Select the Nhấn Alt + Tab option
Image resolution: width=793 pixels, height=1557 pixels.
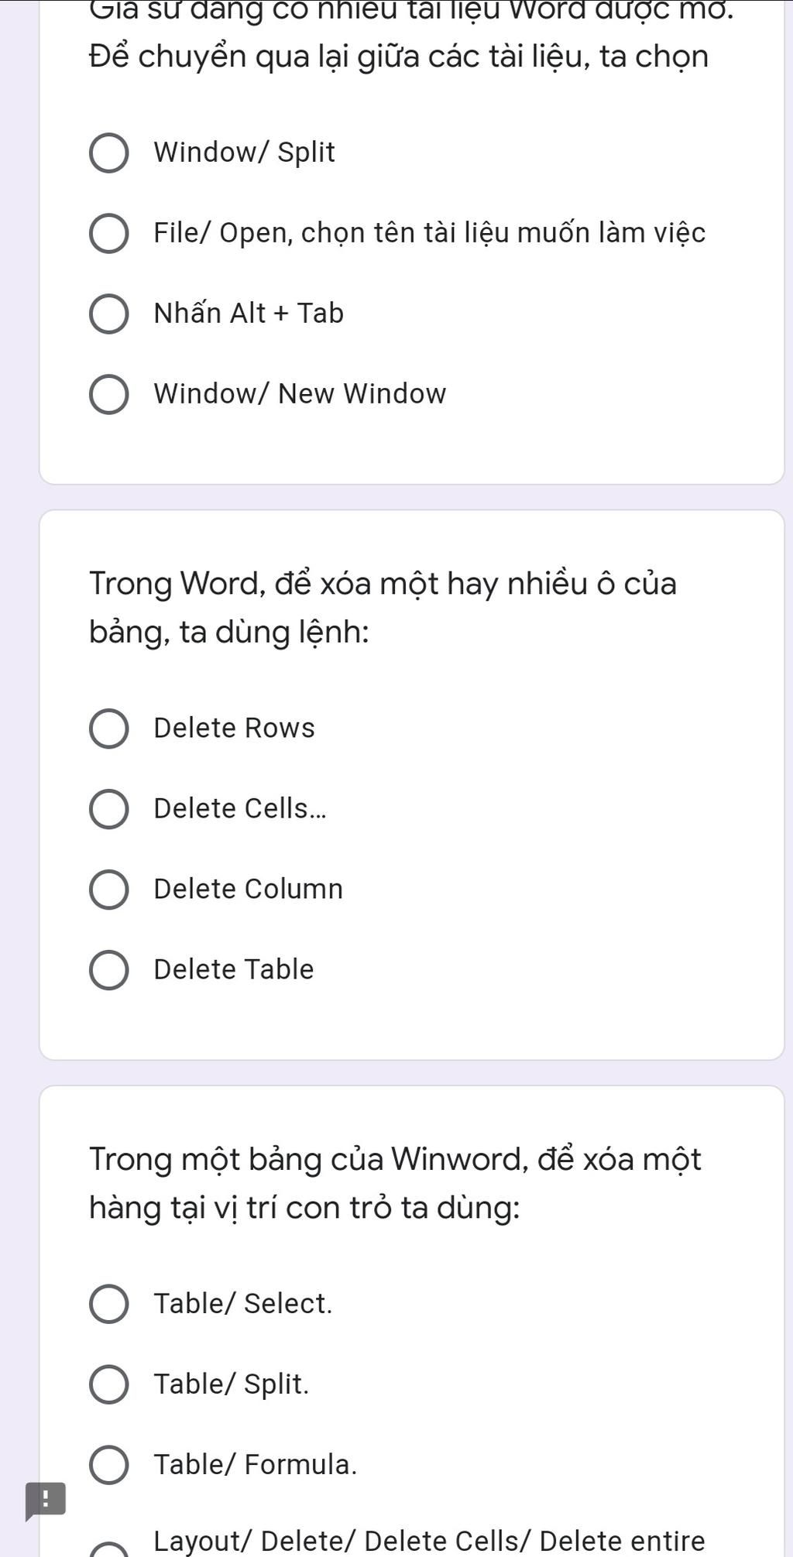coord(109,314)
